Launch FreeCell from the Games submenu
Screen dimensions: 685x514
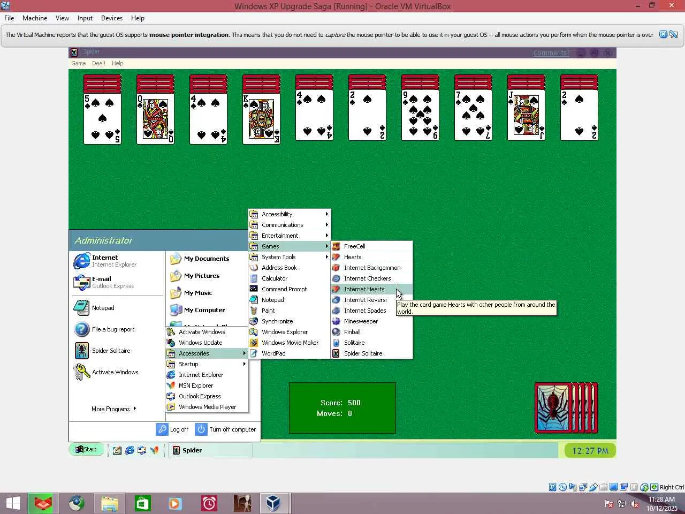(372, 246)
